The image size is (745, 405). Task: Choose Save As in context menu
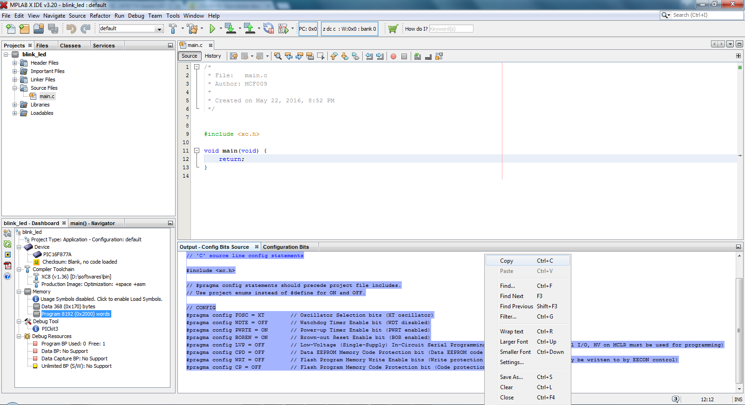click(x=528, y=377)
